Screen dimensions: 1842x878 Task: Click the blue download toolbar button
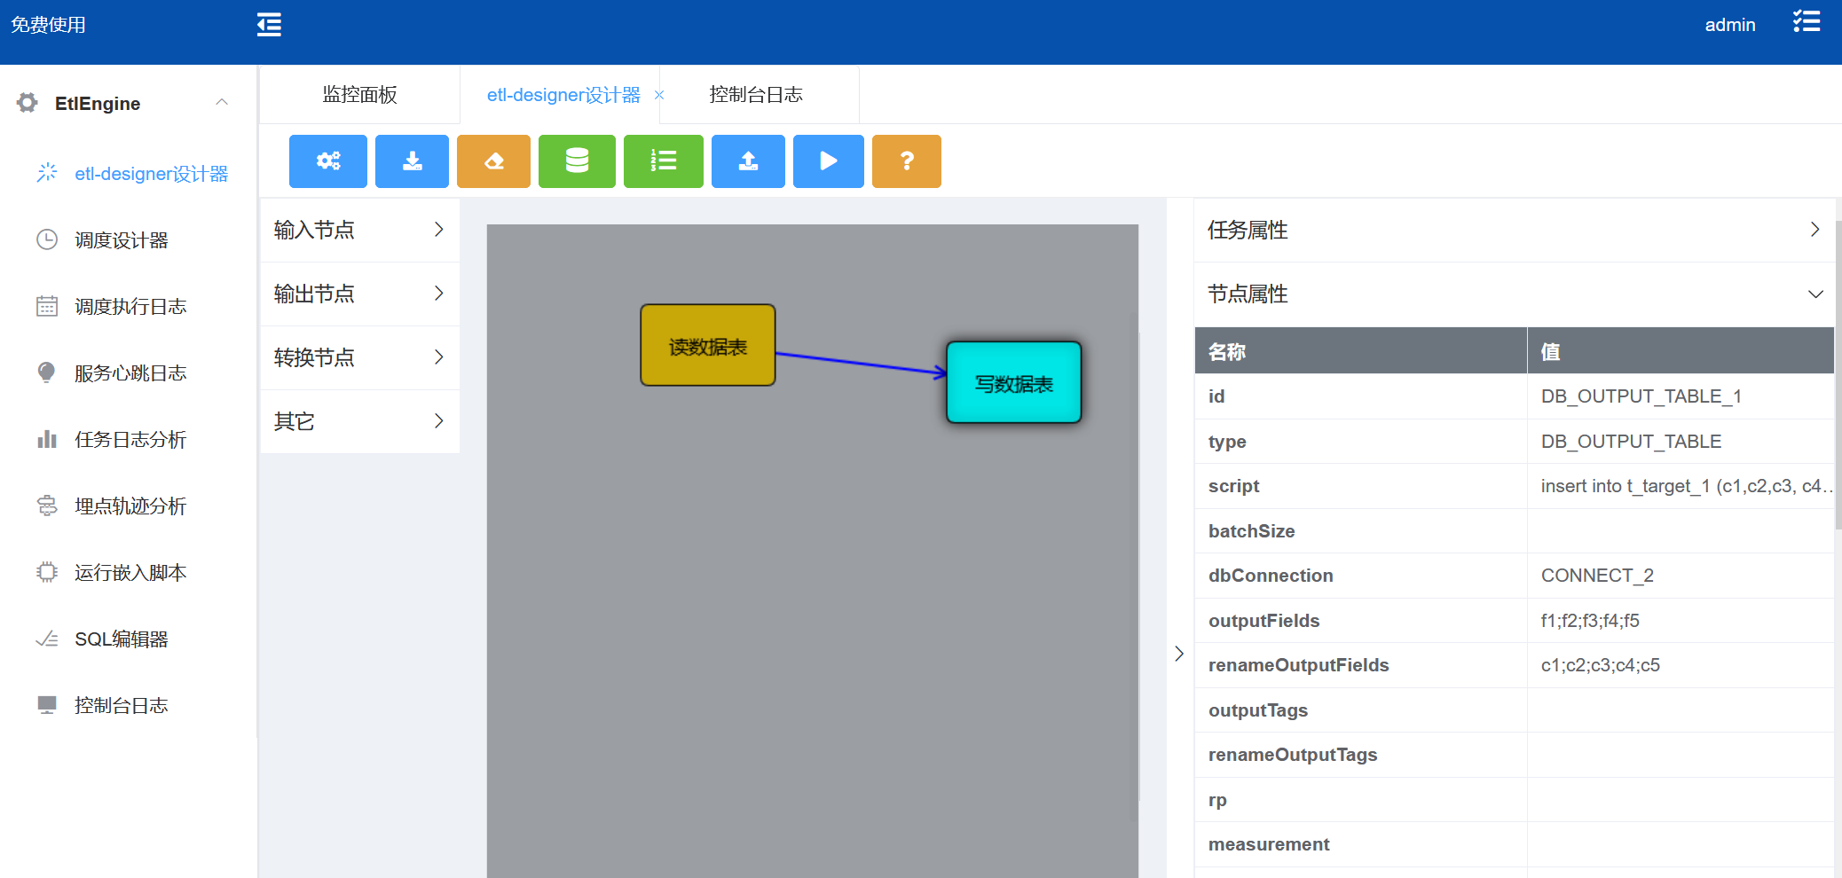pos(412,161)
